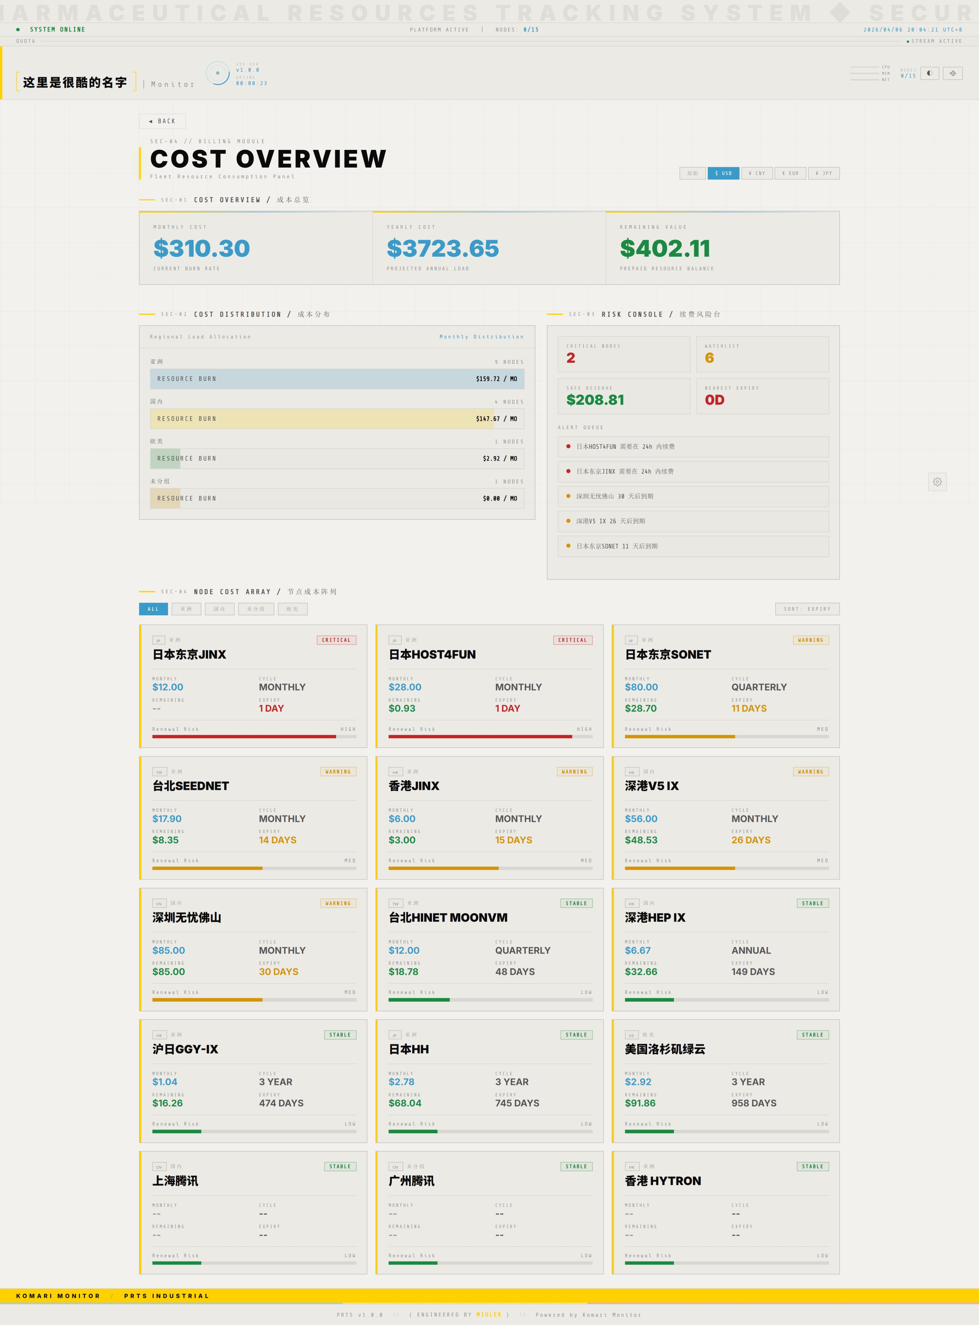979x1325 pixels.
Task: Open the MIULER link in footer
Action: coord(488,1314)
